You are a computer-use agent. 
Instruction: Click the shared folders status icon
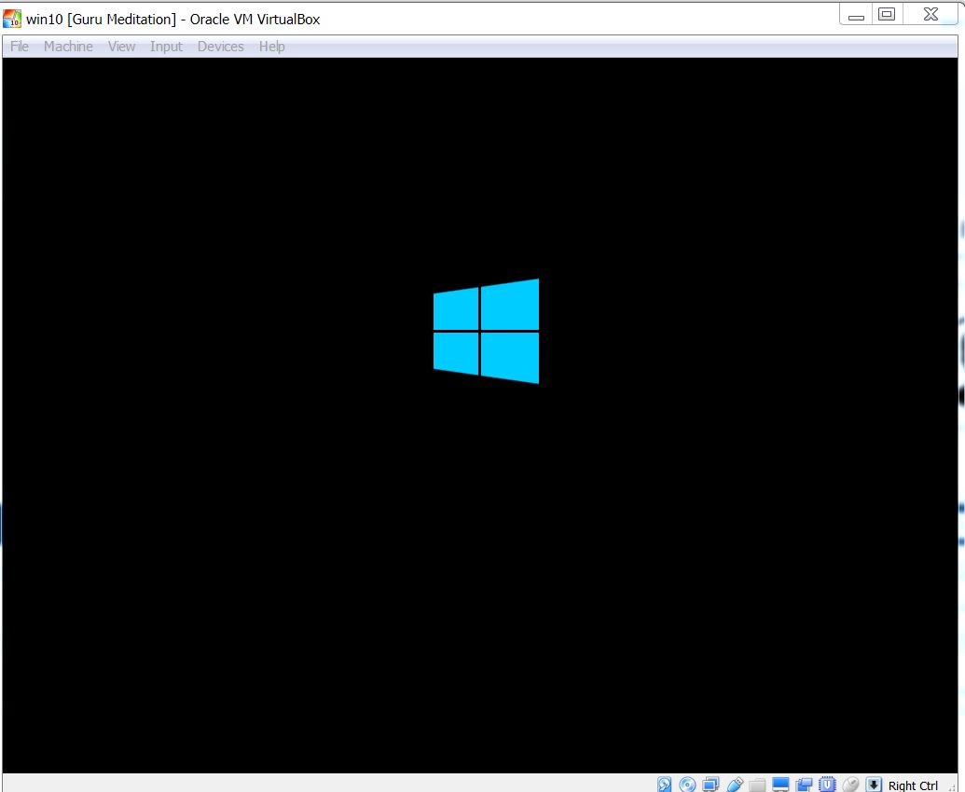click(758, 784)
